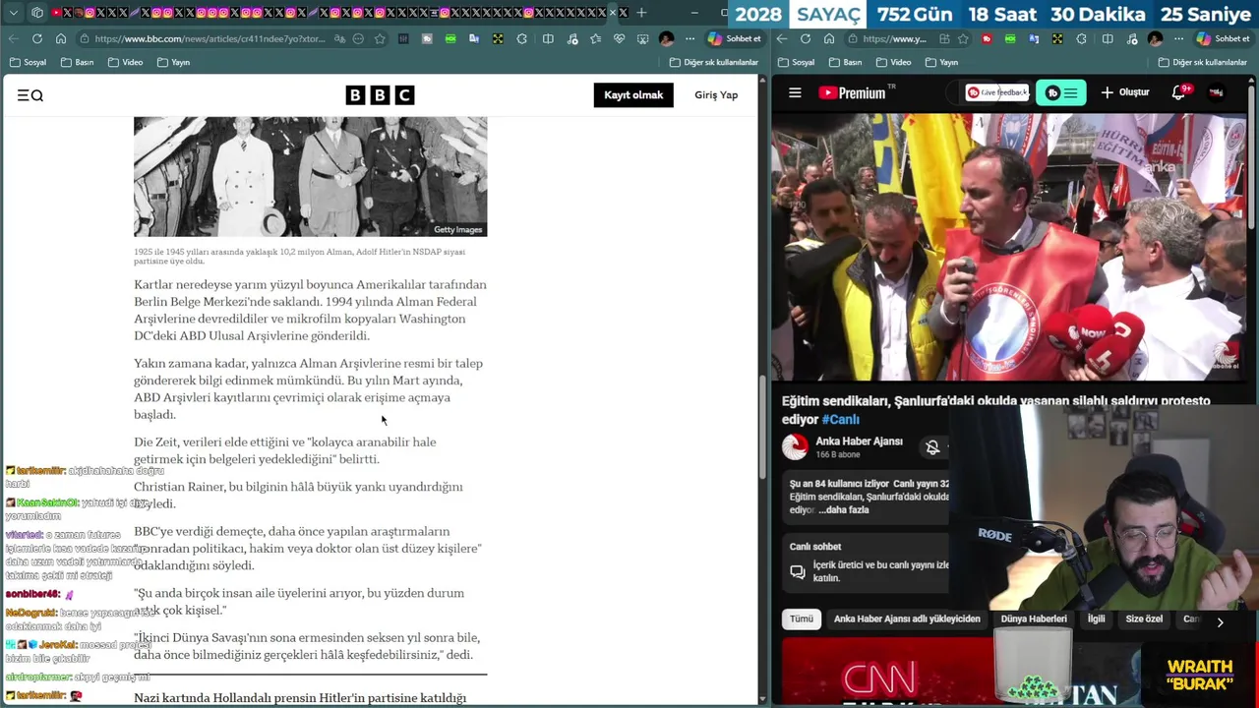1259x708 pixels.
Task: Open Yayın bookmark folder in BBC window
Action: (x=173, y=62)
